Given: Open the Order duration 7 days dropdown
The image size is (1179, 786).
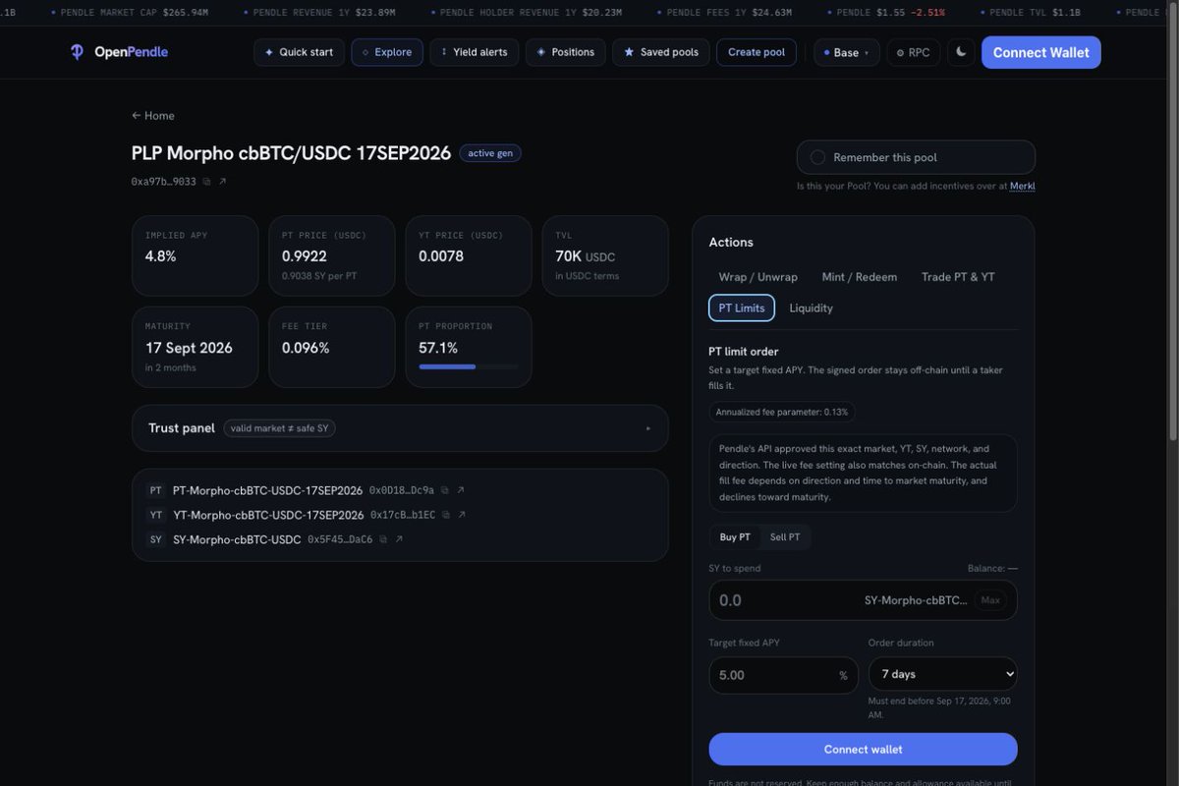Looking at the screenshot, I should click(943, 674).
